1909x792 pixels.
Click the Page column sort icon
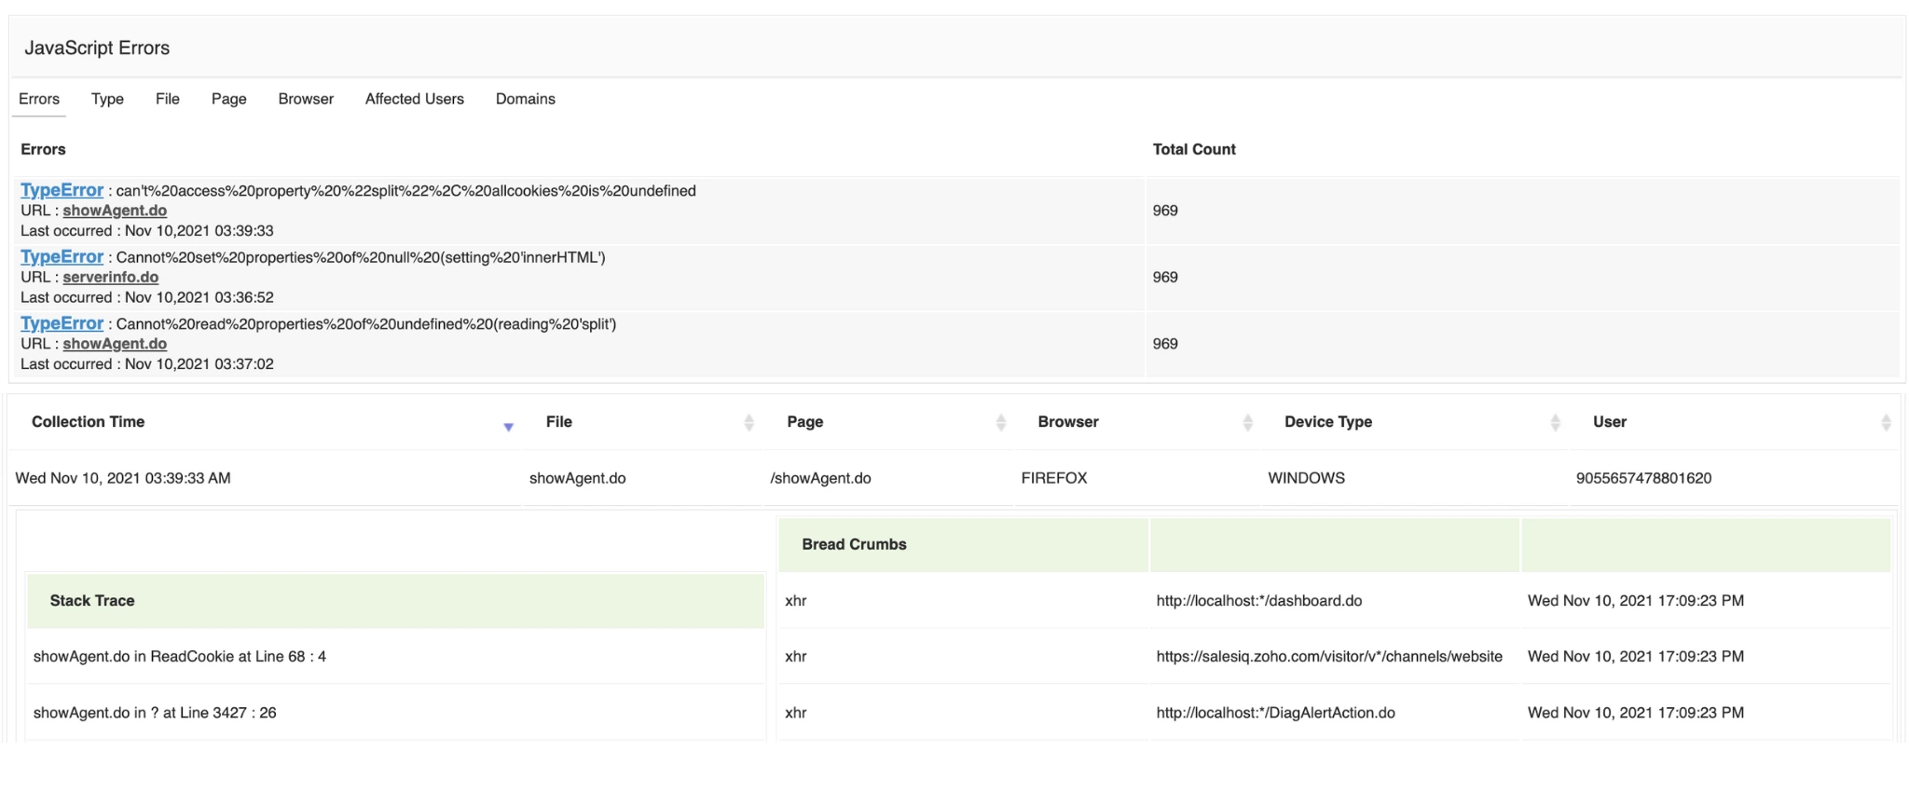[x=1001, y=423]
